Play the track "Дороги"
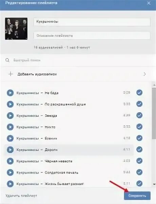This screenshot has height=204, width=156. coord(10,150)
